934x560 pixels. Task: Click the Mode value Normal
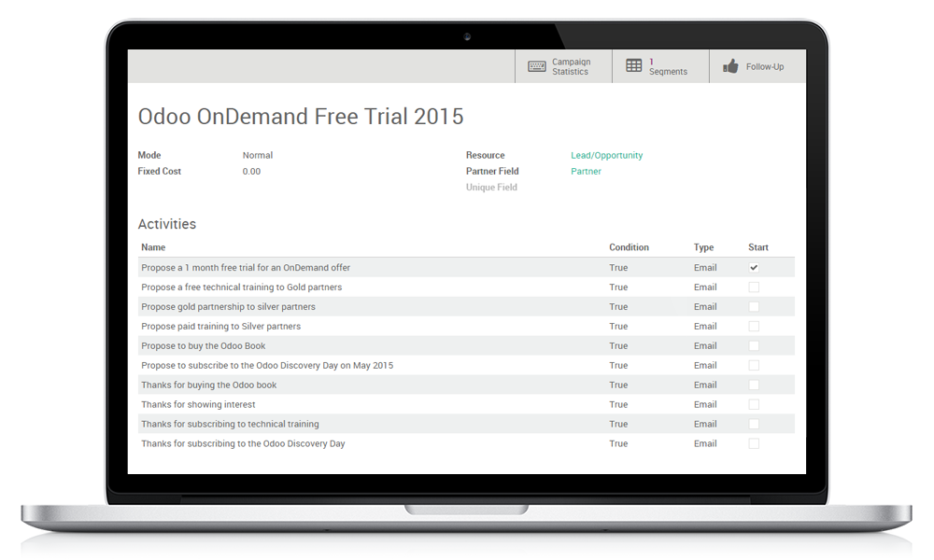(258, 155)
